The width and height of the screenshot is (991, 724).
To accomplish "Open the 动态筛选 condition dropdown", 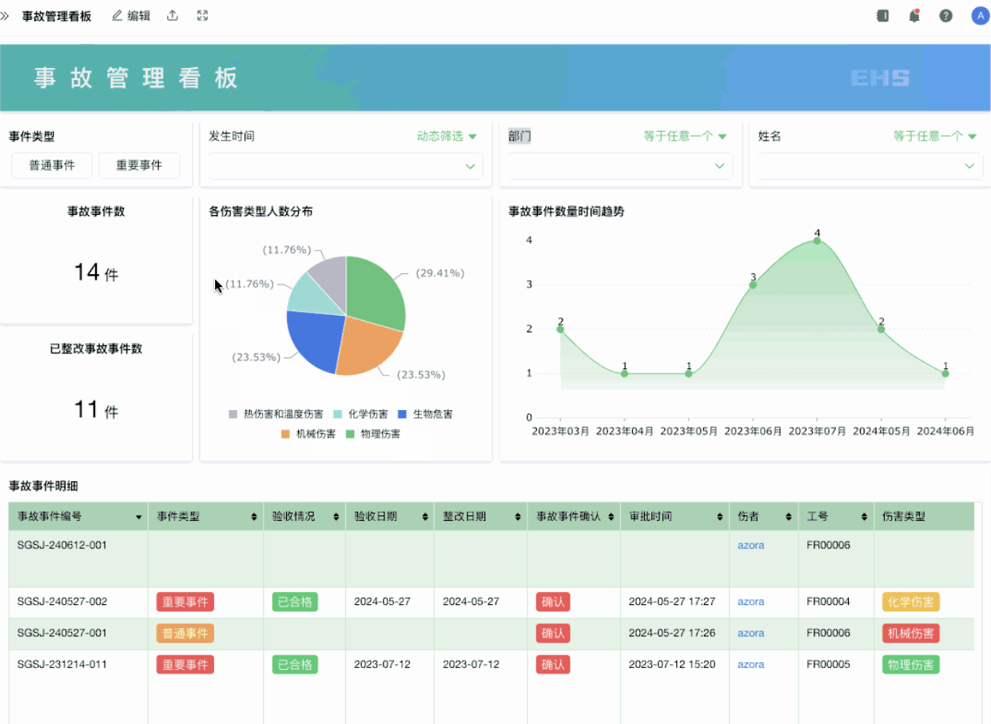I will click(x=447, y=137).
